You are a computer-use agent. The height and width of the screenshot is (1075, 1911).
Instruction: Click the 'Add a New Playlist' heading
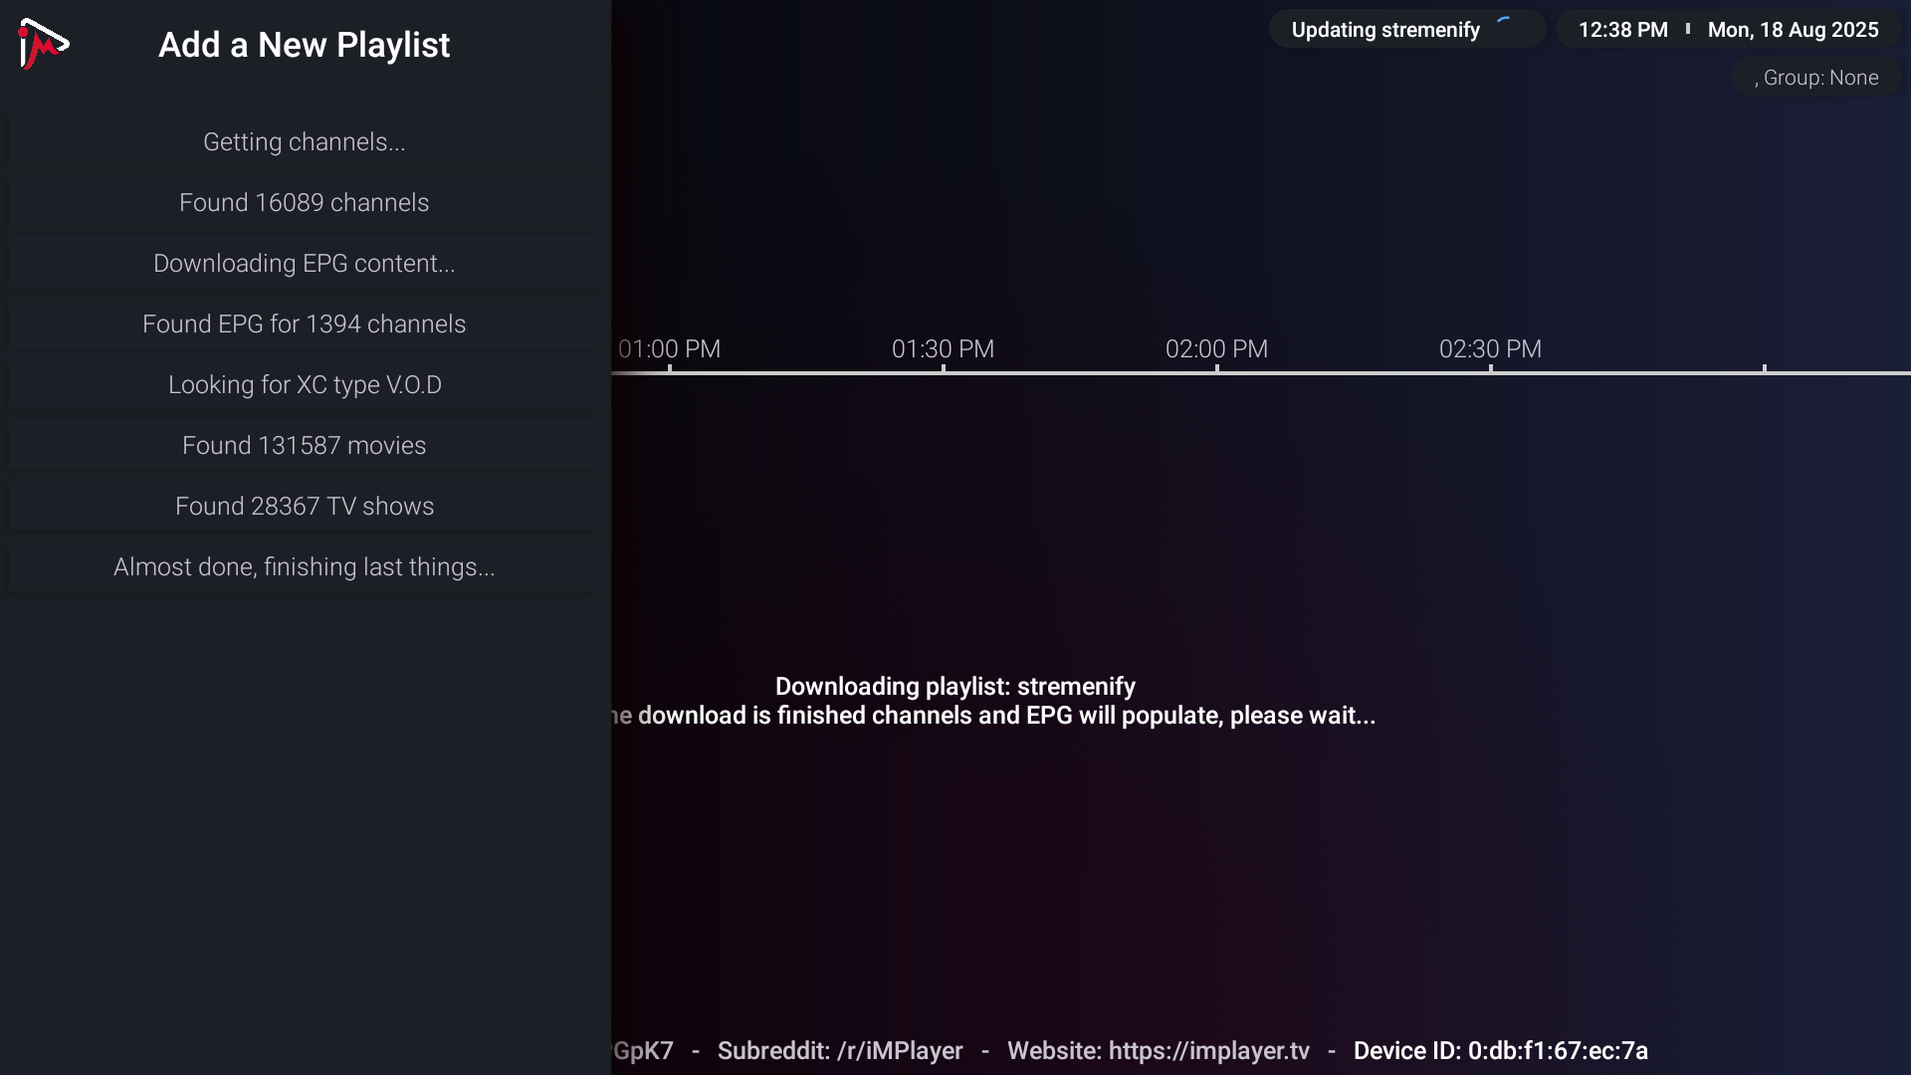[x=304, y=45]
